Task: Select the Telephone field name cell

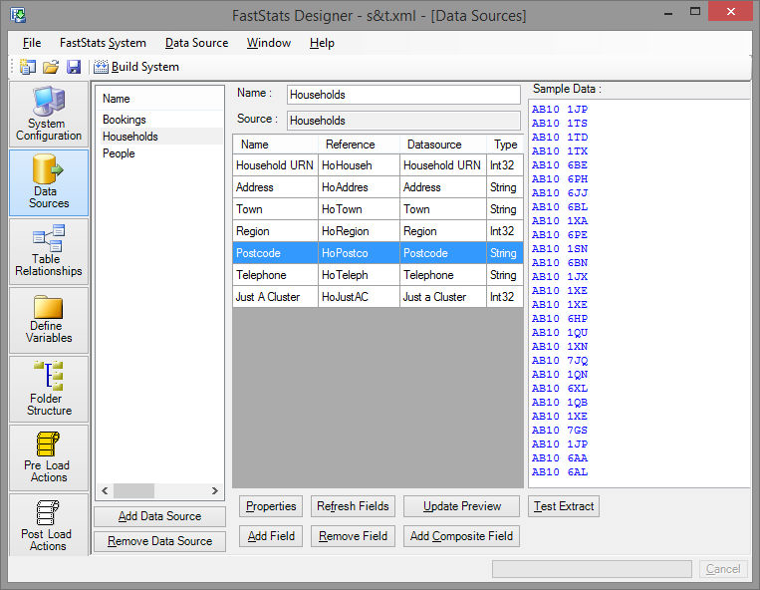Action: pos(275,275)
